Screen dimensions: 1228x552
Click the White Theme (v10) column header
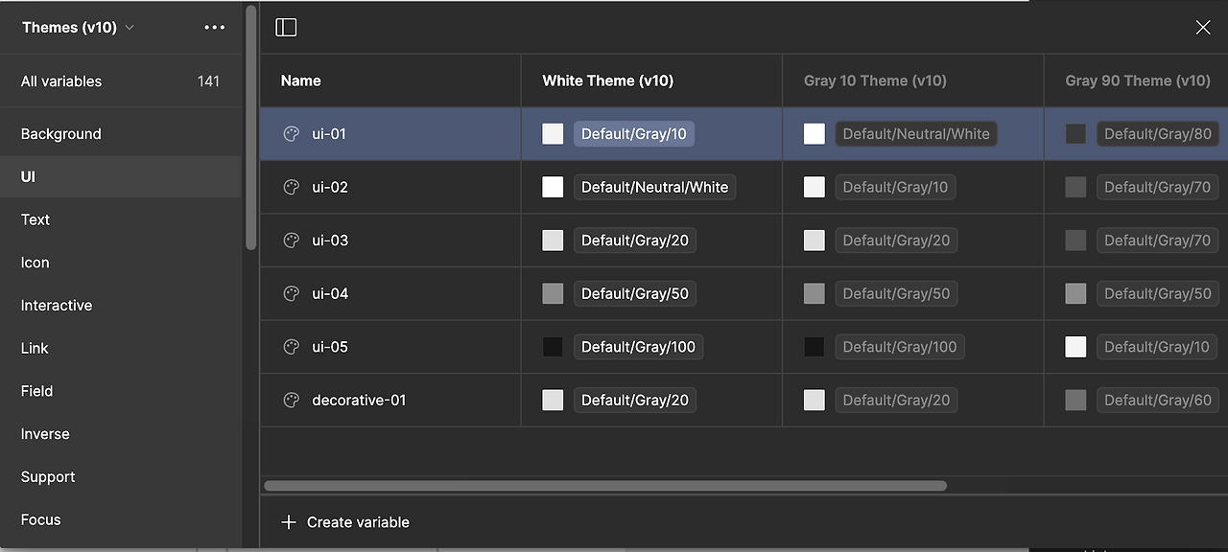coord(607,80)
